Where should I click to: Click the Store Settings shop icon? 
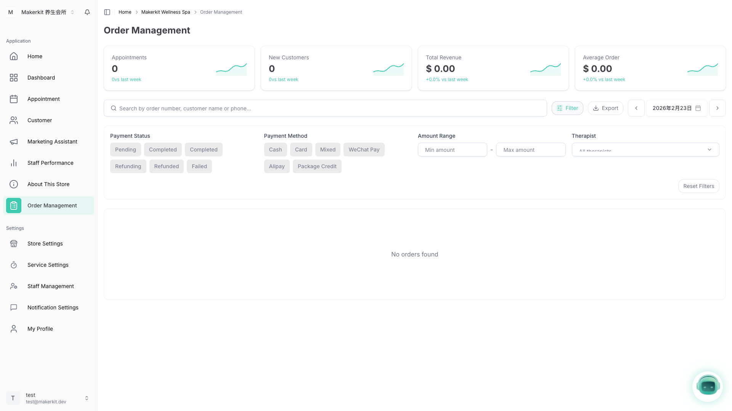pos(14,244)
